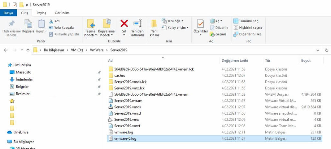
Task: Create a Yeni klasör
Action: (154, 28)
